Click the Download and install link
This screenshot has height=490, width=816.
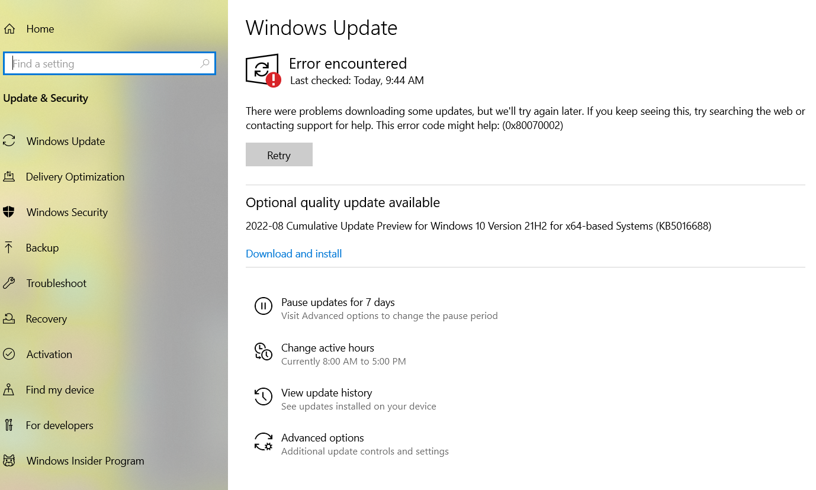tap(294, 253)
